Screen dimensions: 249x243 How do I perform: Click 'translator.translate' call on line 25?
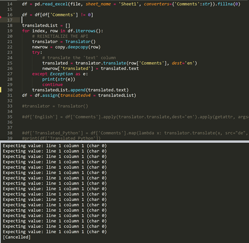click(101, 63)
